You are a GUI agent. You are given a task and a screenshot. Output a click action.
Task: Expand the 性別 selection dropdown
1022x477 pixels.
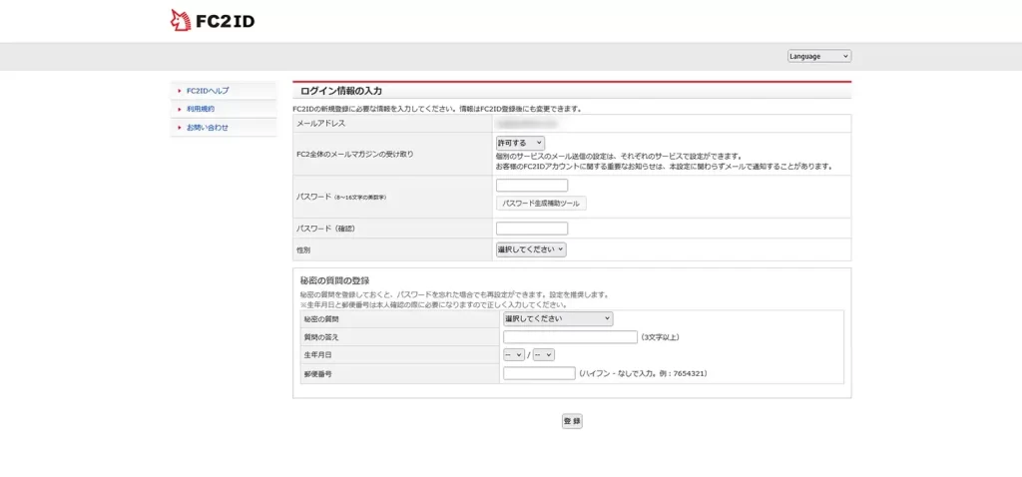(531, 249)
